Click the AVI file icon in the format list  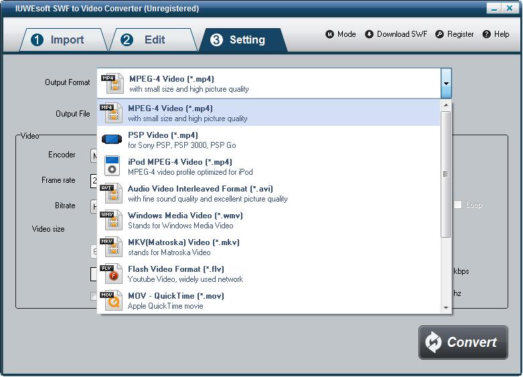tap(111, 193)
